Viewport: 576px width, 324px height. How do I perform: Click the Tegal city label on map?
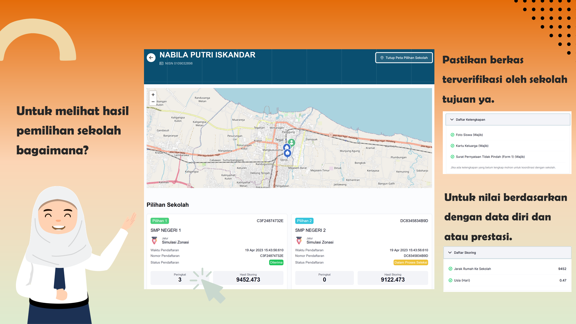[279, 140]
